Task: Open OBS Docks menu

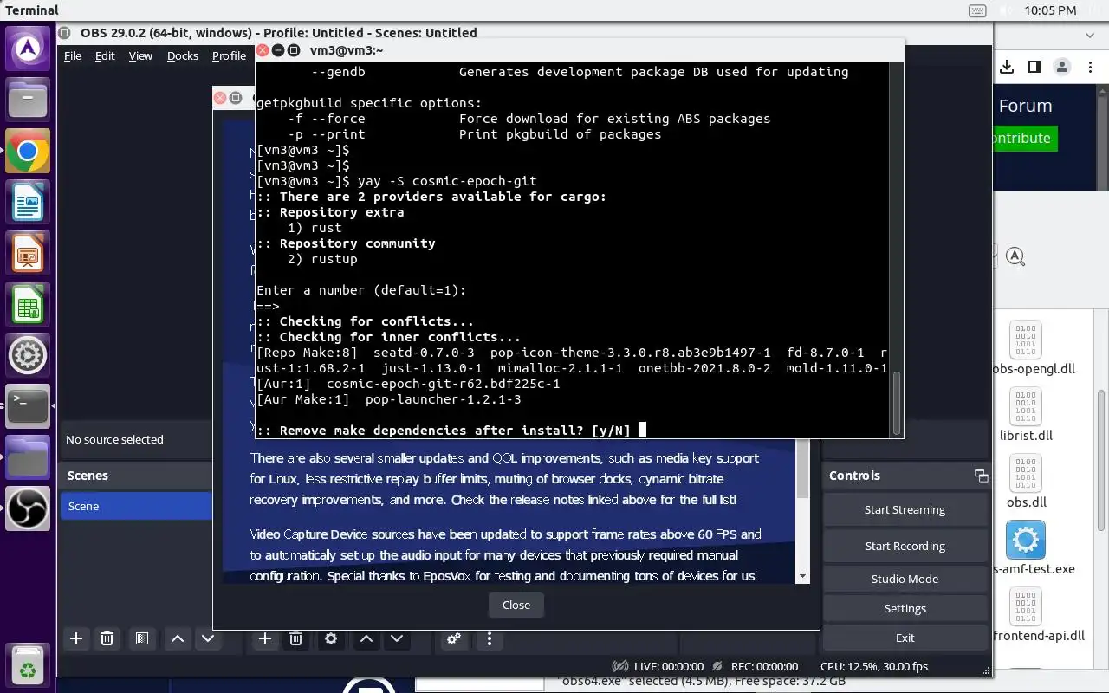Action: [x=183, y=55]
